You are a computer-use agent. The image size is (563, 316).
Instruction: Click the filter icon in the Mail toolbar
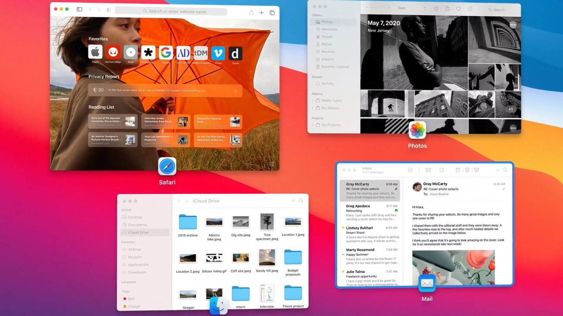(410, 170)
